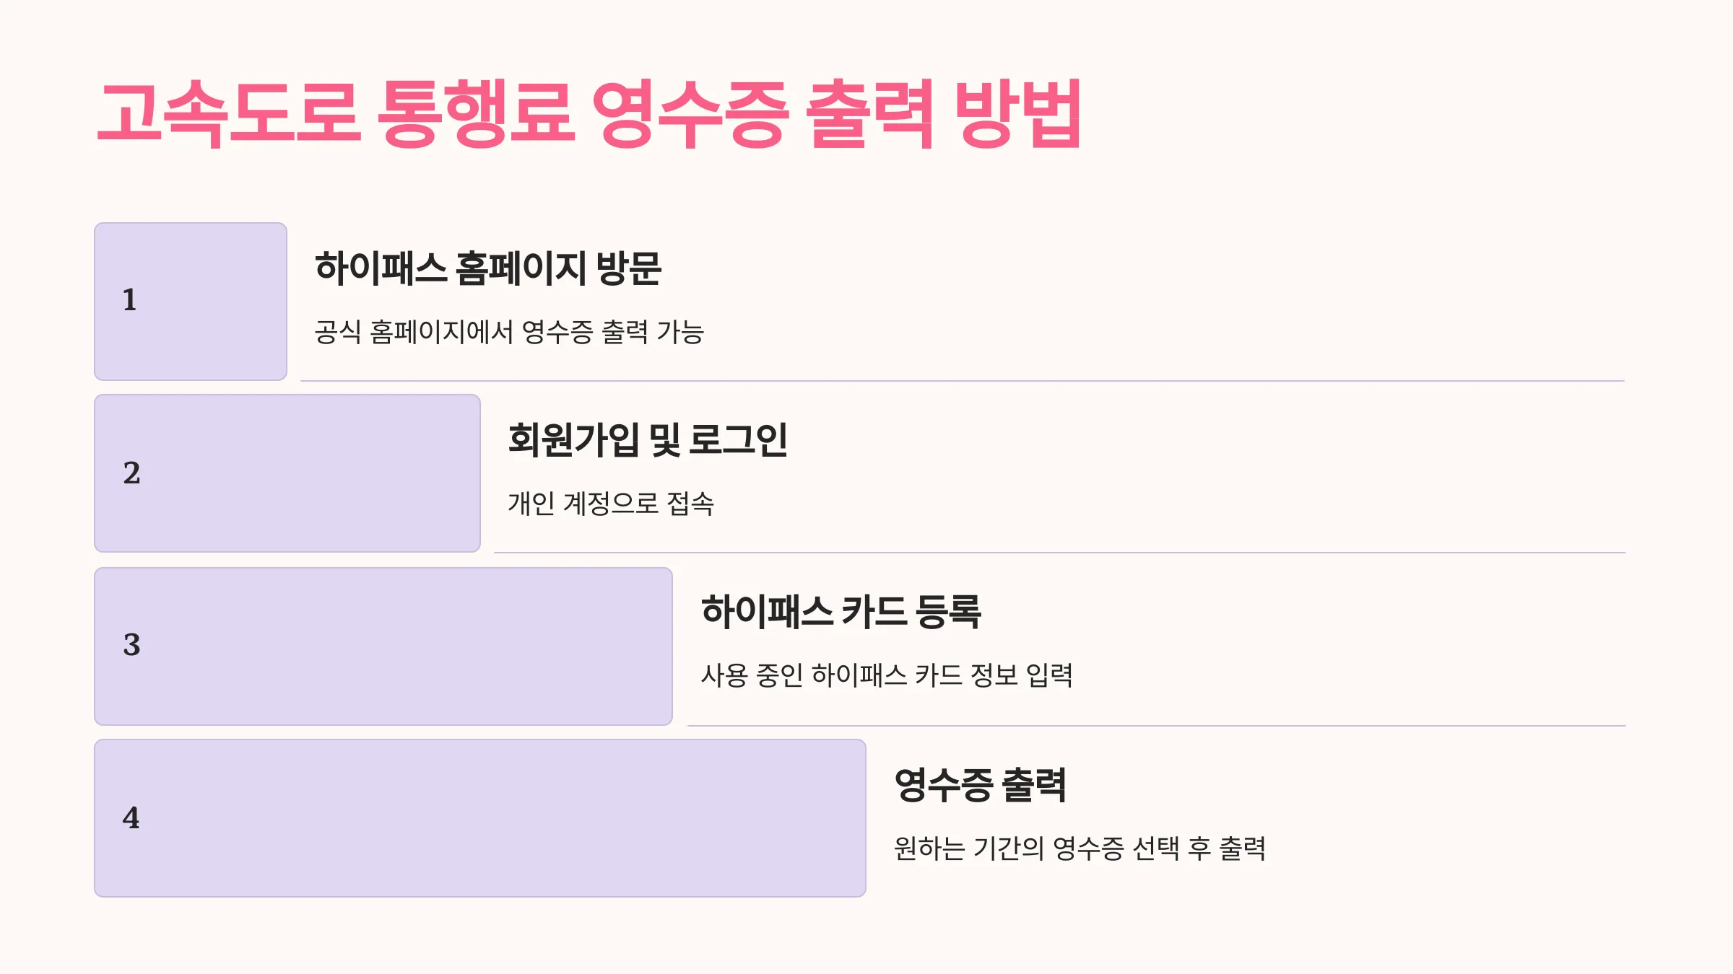The image size is (1733, 974).
Task: Select text 공식 홈페이지에서 영수증 출력 가능
Action: tap(509, 332)
